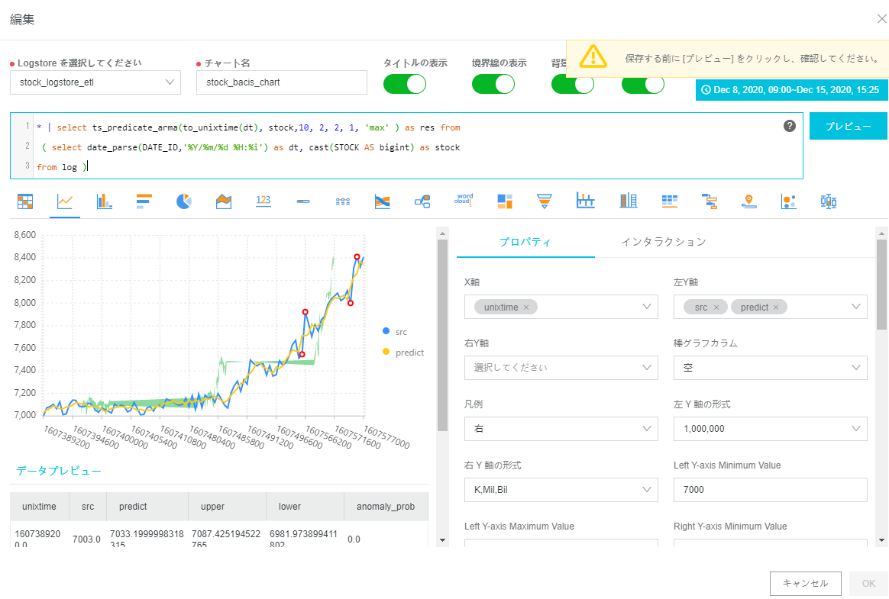Viewport: 889px width, 599px height.
Task: Click the 7003.0 src cell
Action: coord(87,539)
